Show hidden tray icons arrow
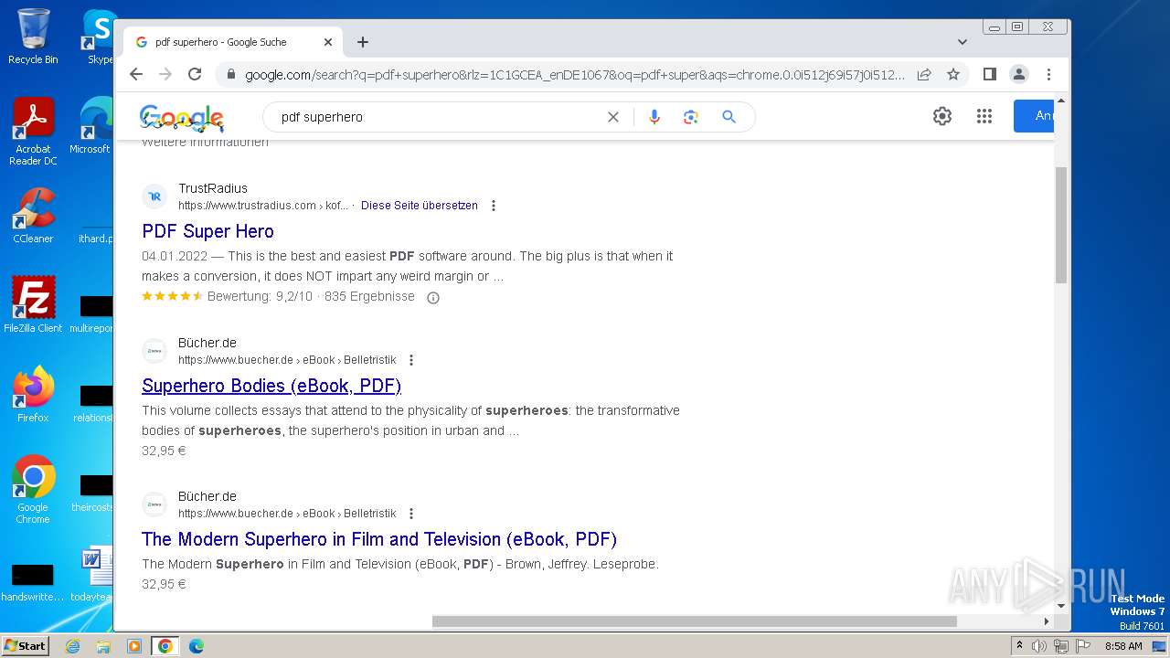The width and height of the screenshot is (1170, 658). coord(1020,645)
